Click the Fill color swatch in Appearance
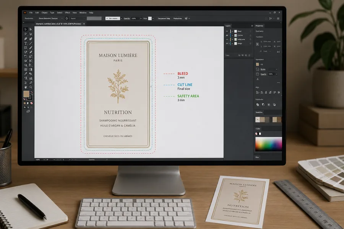This screenshot has height=229, width=344. click(257, 65)
